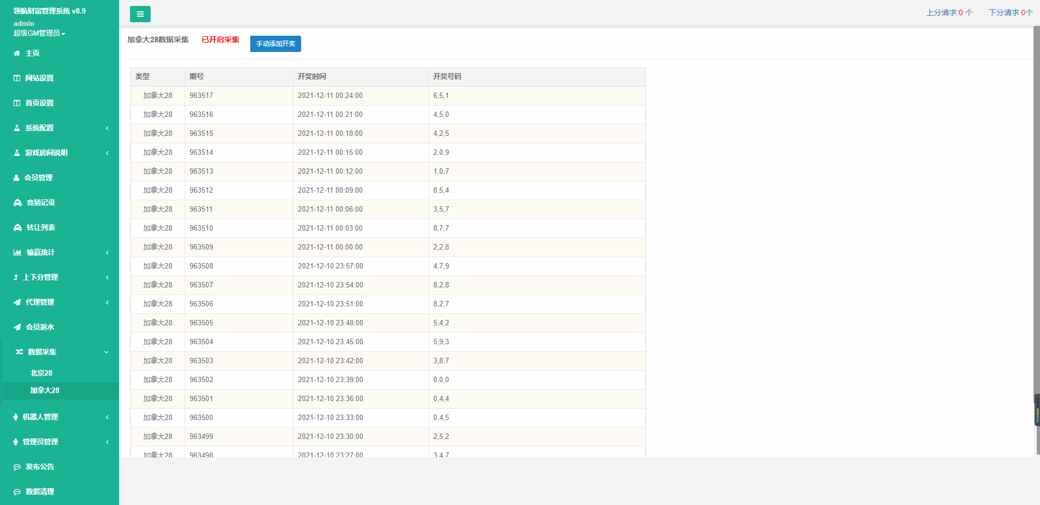Click the 网站设置 columns icon
The image size is (1040, 505).
coord(17,78)
